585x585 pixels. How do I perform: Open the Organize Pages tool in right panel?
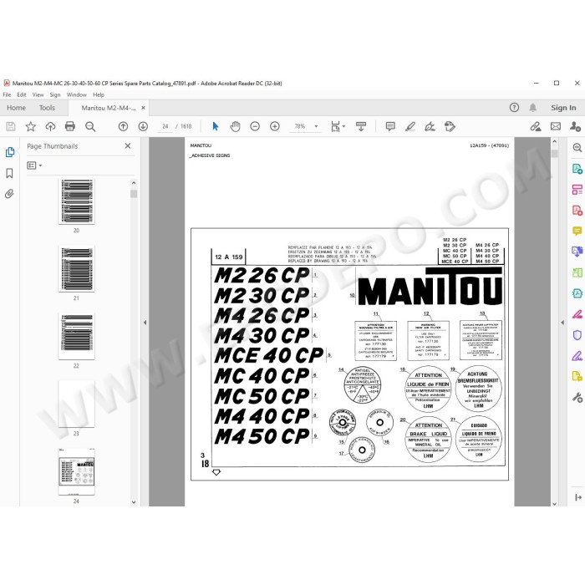point(577,189)
